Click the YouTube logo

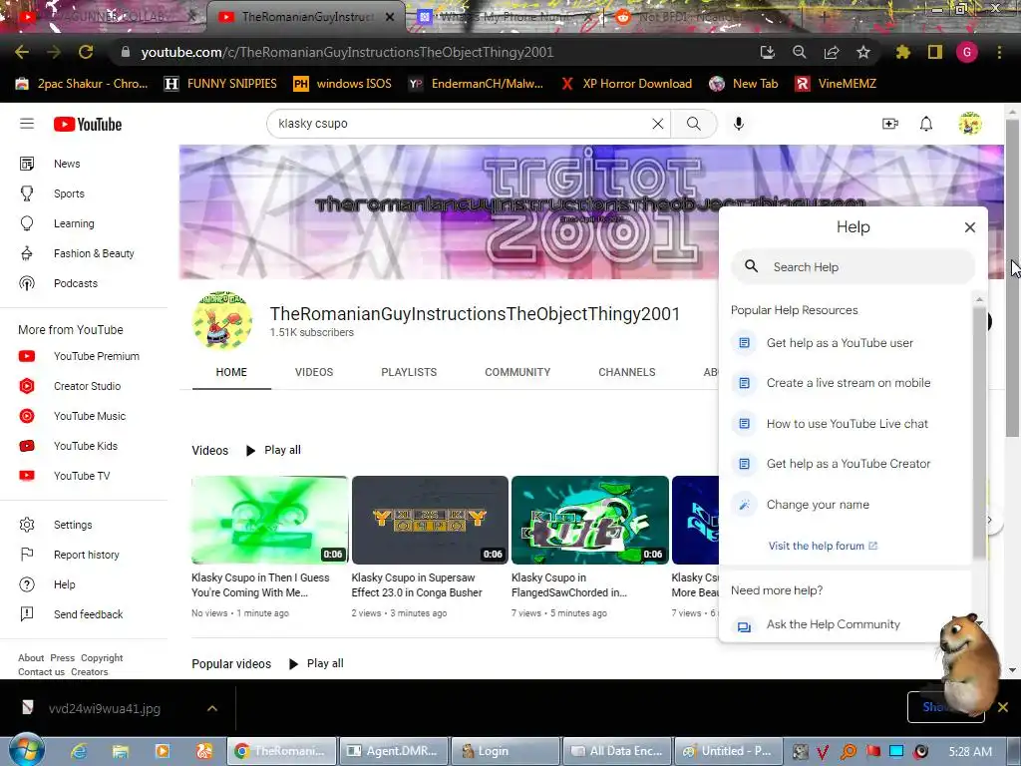(88, 124)
